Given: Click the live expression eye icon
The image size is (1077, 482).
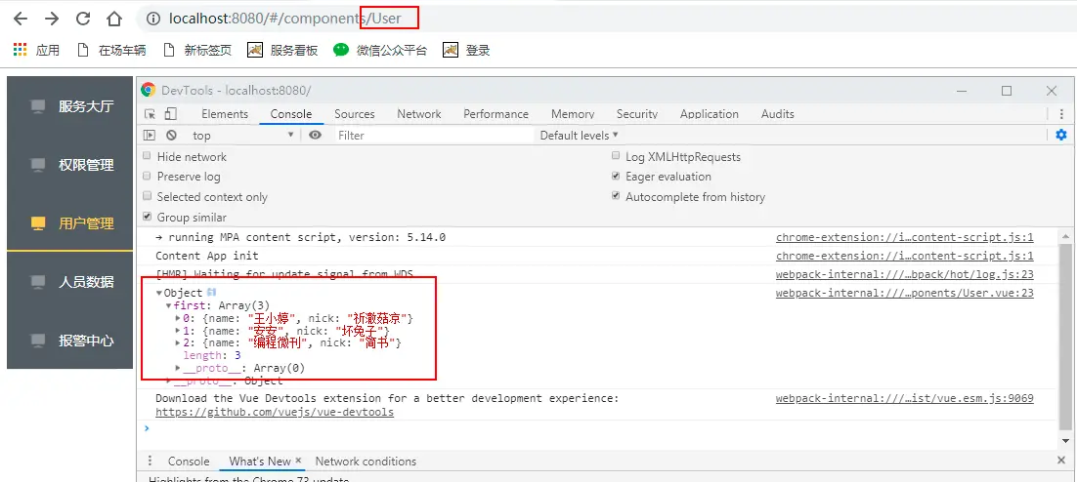Looking at the screenshot, I should tap(316, 135).
